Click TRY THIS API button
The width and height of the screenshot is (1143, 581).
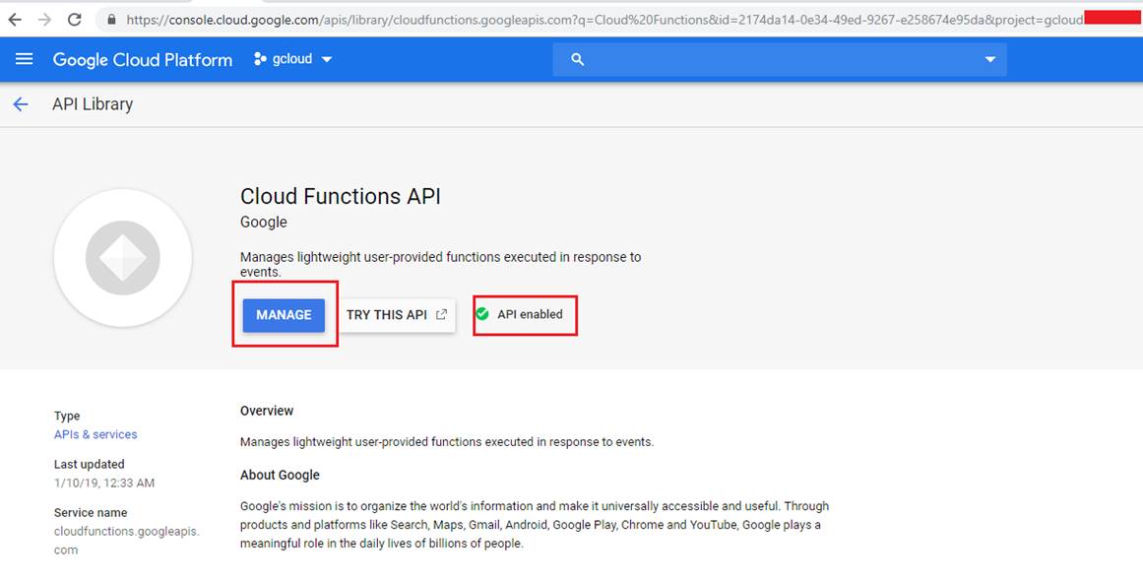(397, 315)
